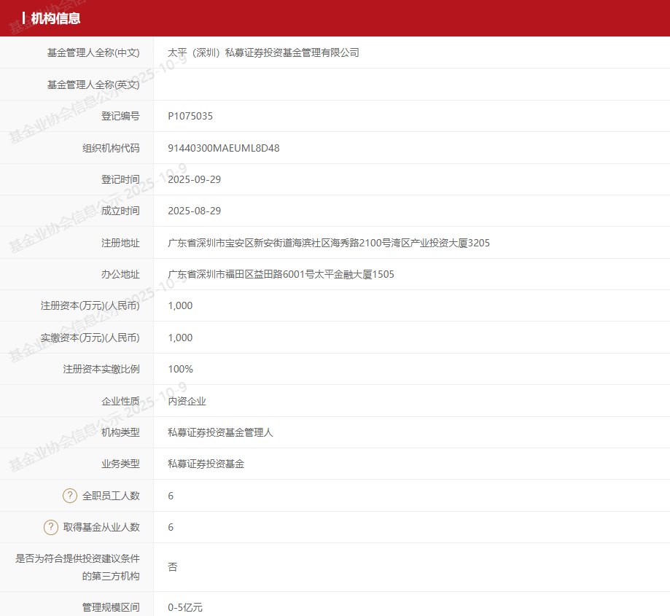Click the help icon beside 全职员工人数
670x616 pixels.
[x=70, y=496]
